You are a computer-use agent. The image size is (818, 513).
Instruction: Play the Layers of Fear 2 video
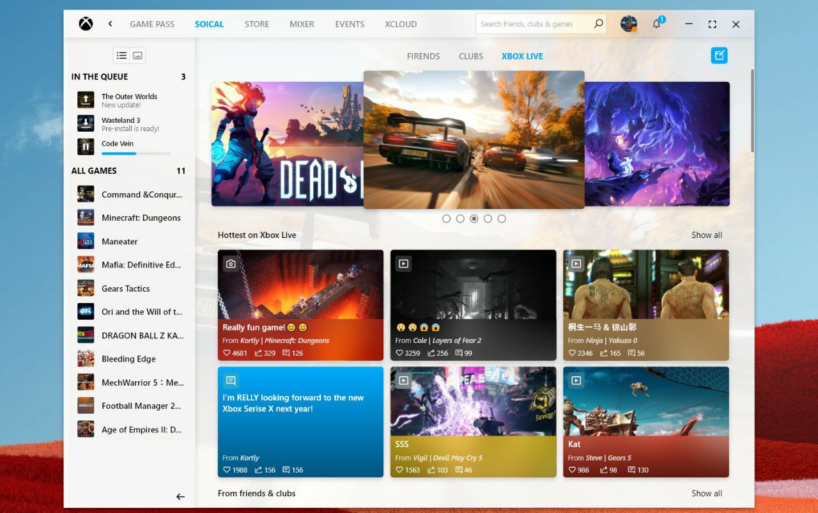[403, 263]
